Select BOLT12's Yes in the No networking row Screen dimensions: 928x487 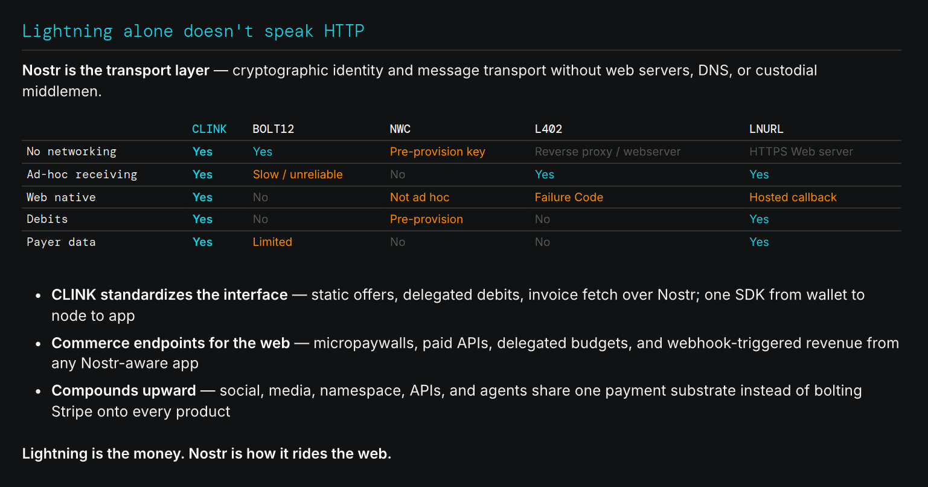tap(263, 152)
